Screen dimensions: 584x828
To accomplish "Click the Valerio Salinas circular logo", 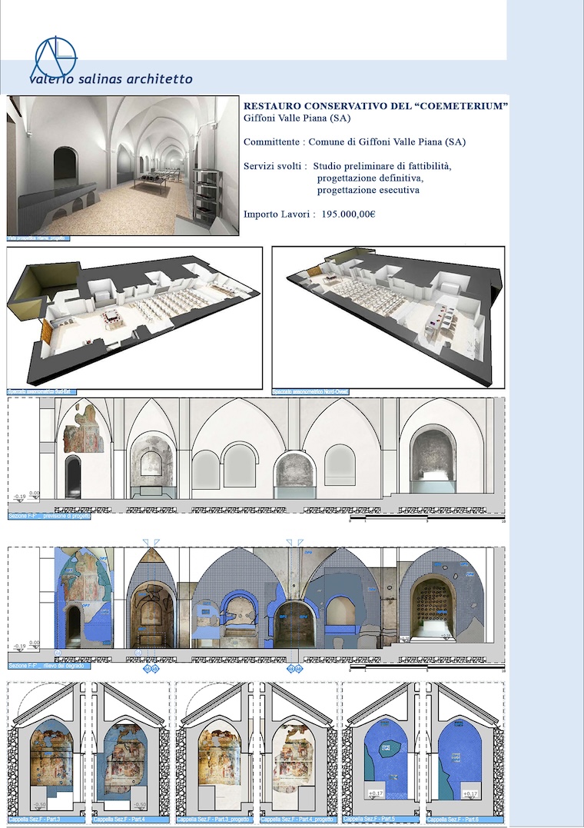I will (55, 58).
